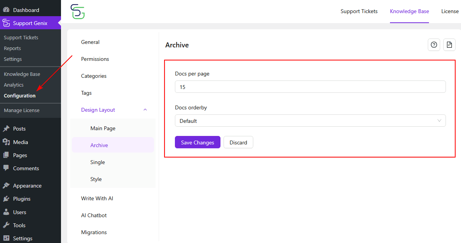Open Main Page layout settings
This screenshot has height=243, width=461.
(103, 128)
